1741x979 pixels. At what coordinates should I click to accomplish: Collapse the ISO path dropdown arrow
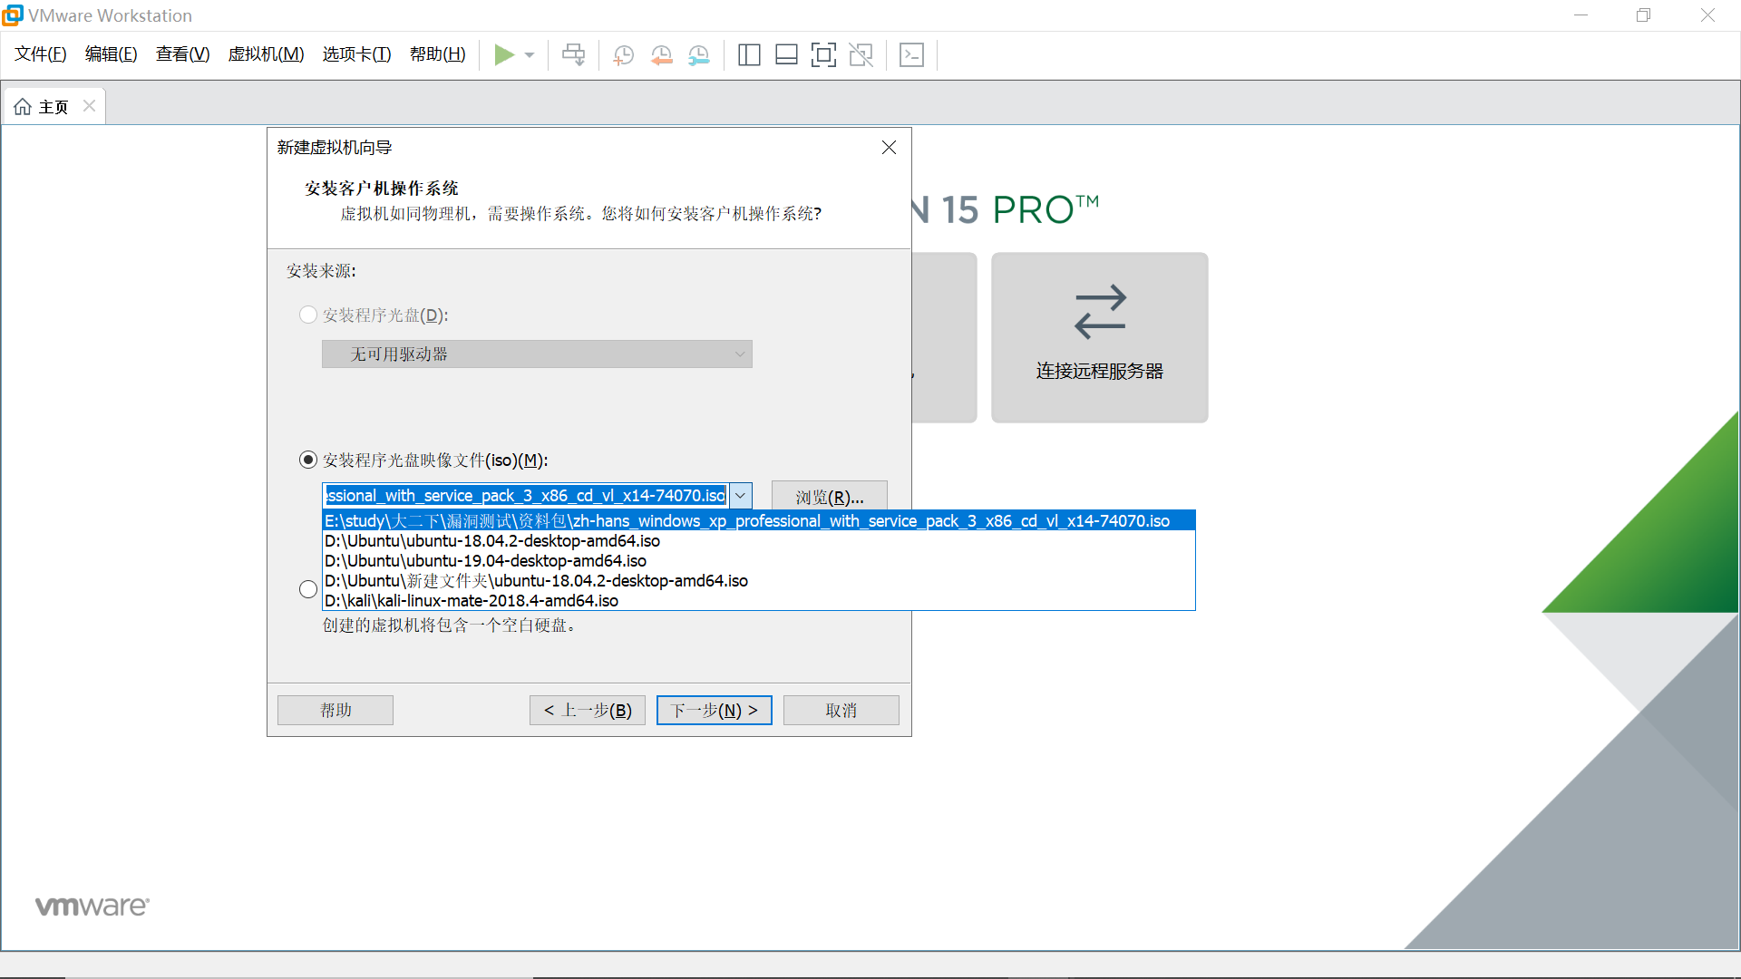[x=740, y=496]
